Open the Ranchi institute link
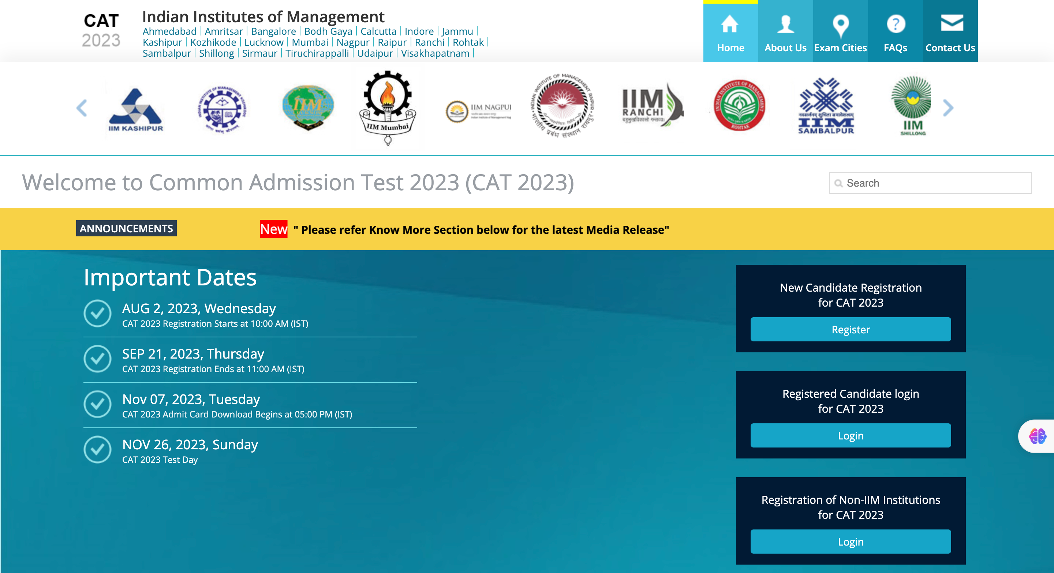 (429, 42)
